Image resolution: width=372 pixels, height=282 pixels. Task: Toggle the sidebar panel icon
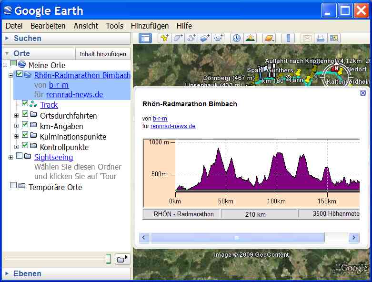(x=145, y=39)
